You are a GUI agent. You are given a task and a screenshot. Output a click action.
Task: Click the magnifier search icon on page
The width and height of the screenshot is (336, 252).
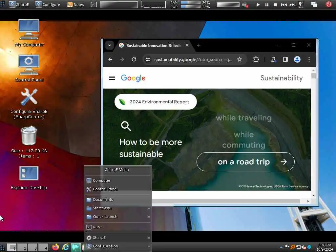(126, 126)
